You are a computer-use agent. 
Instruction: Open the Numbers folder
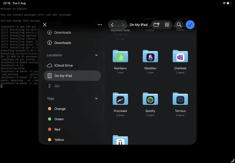[x=120, y=56]
